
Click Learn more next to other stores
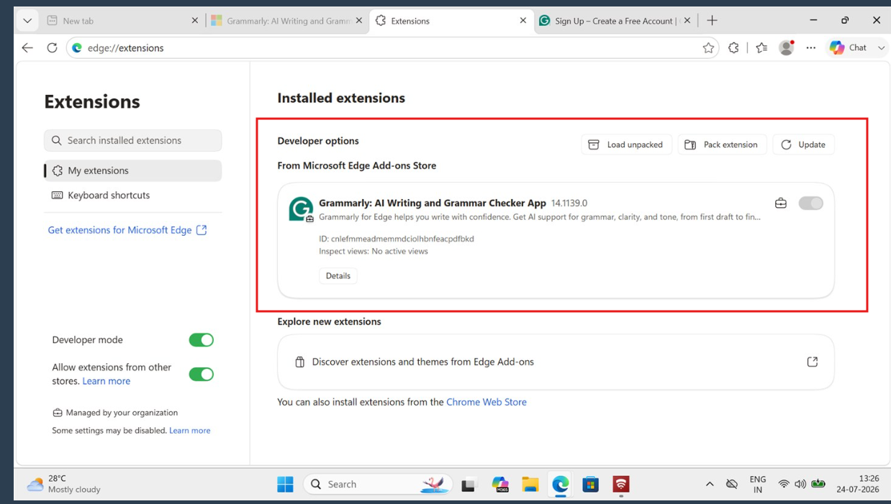coord(107,381)
